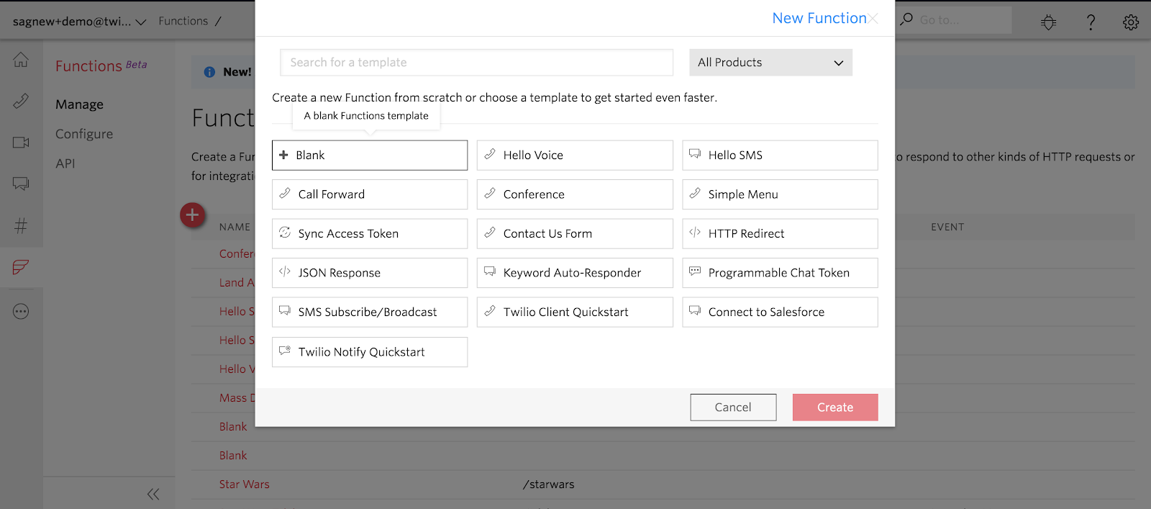Select the Blank function template
This screenshot has height=509, width=1151.
(x=370, y=155)
